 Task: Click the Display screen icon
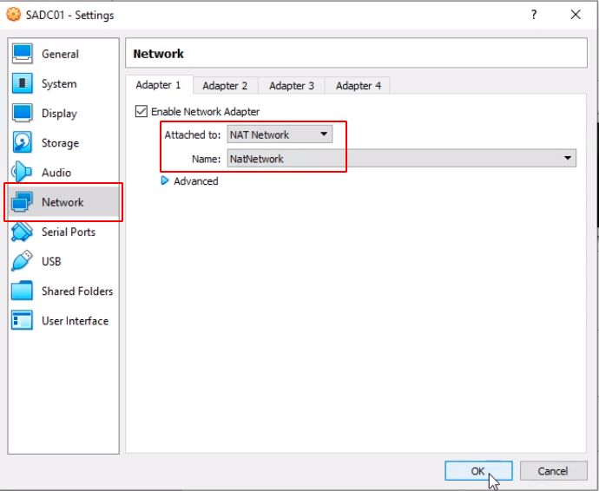(x=23, y=113)
